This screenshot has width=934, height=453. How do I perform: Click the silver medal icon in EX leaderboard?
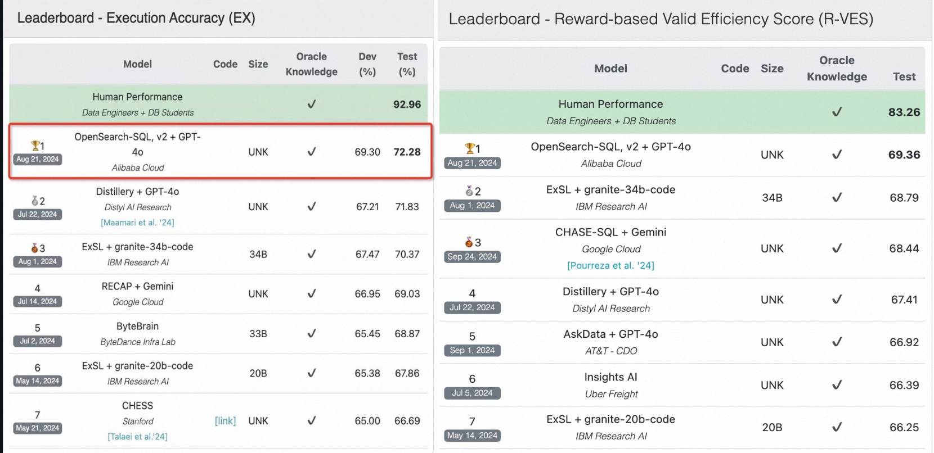point(35,201)
